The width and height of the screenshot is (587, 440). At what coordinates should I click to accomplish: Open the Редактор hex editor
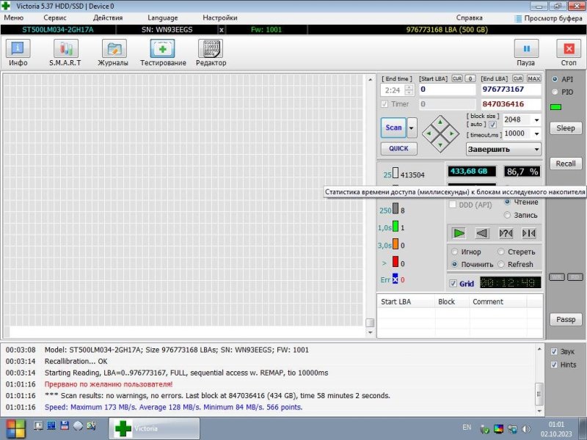[211, 50]
